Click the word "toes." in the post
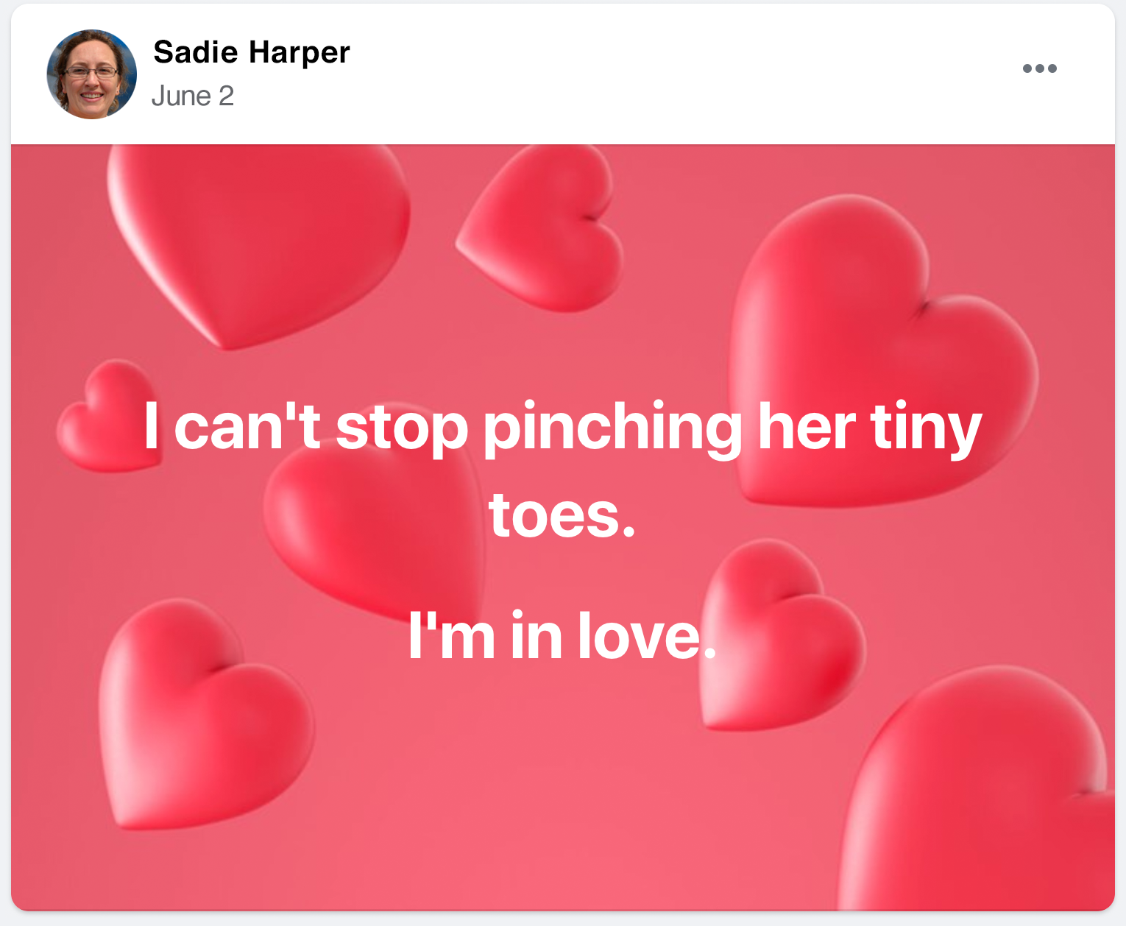 [562, 515]
